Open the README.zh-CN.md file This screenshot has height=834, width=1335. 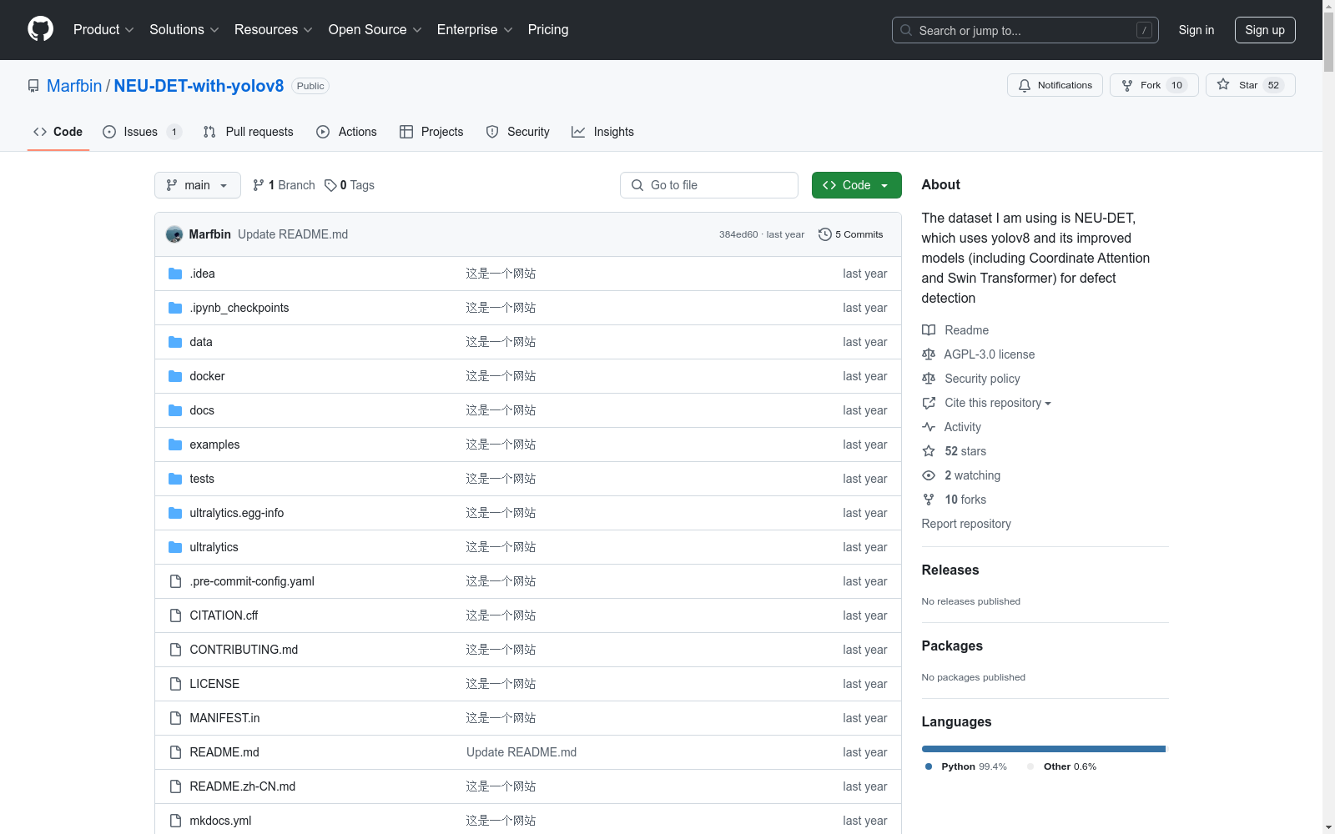click(x=243, y=786)
